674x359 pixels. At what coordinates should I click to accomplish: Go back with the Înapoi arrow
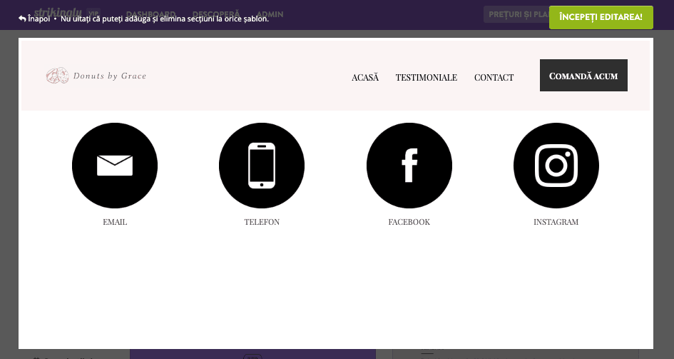34,19
